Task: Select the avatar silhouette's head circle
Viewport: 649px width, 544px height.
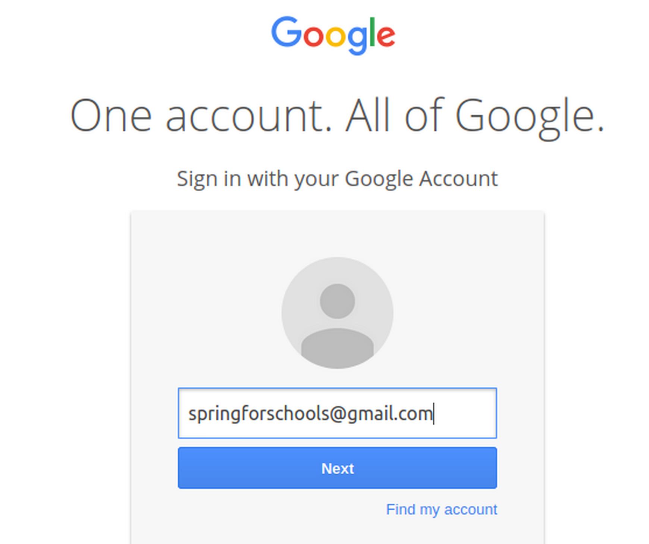Action: (337, 301)
